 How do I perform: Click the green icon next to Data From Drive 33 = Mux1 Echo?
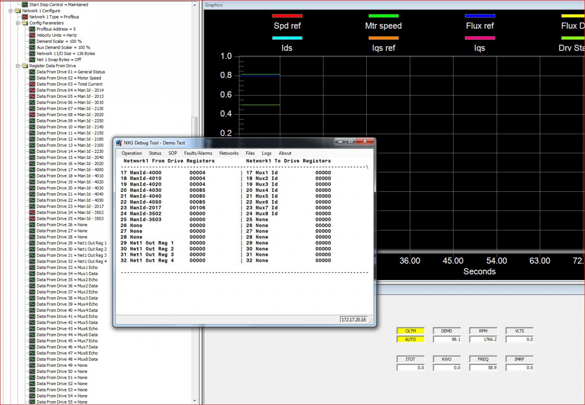click(32, 267)
